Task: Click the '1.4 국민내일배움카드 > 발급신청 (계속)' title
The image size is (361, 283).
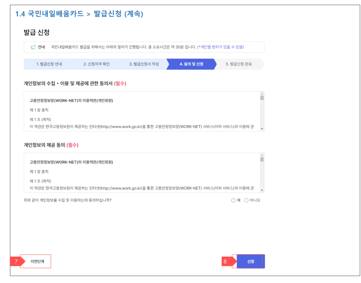Action: 79,14
